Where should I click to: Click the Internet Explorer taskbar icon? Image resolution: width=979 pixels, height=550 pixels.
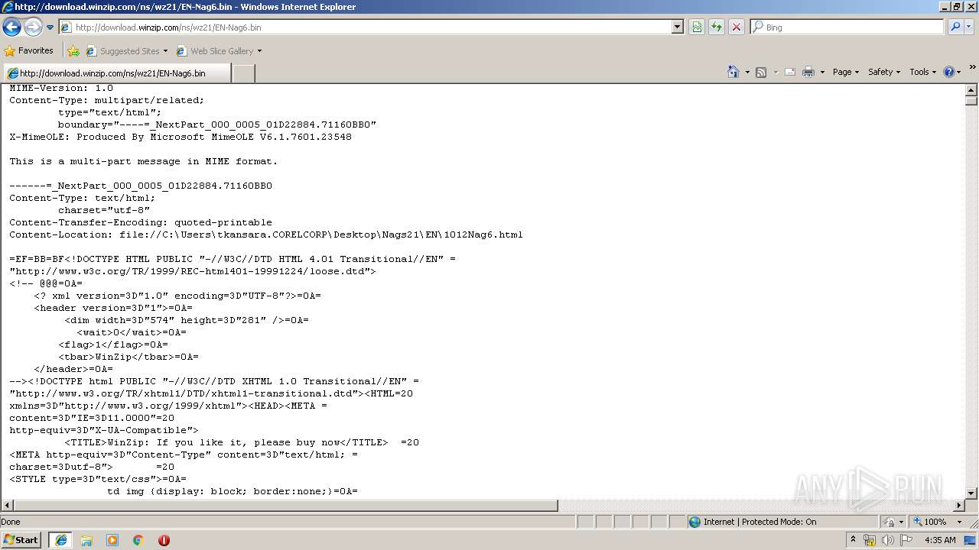(60, 540)
